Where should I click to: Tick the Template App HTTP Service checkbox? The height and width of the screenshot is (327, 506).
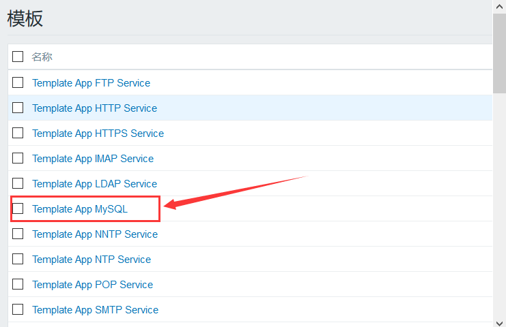pos(18,108)
